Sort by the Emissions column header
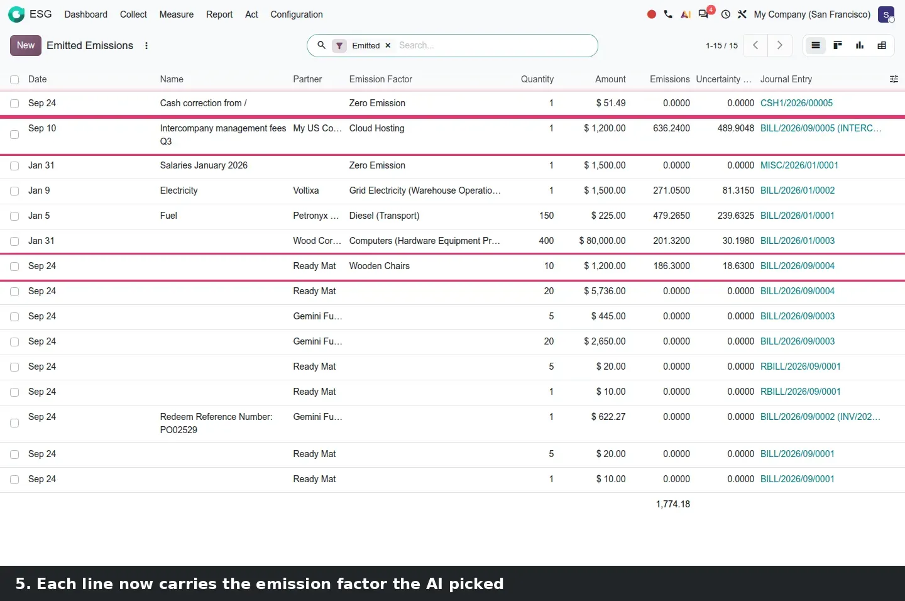905x601 pixels. click(670, 79)
